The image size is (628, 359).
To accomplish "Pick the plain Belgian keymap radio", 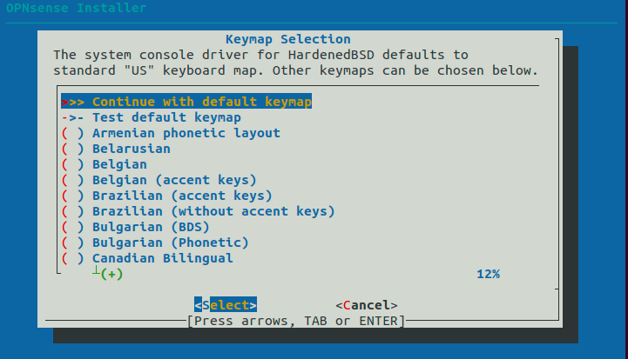I will click(x=105, y=164).
